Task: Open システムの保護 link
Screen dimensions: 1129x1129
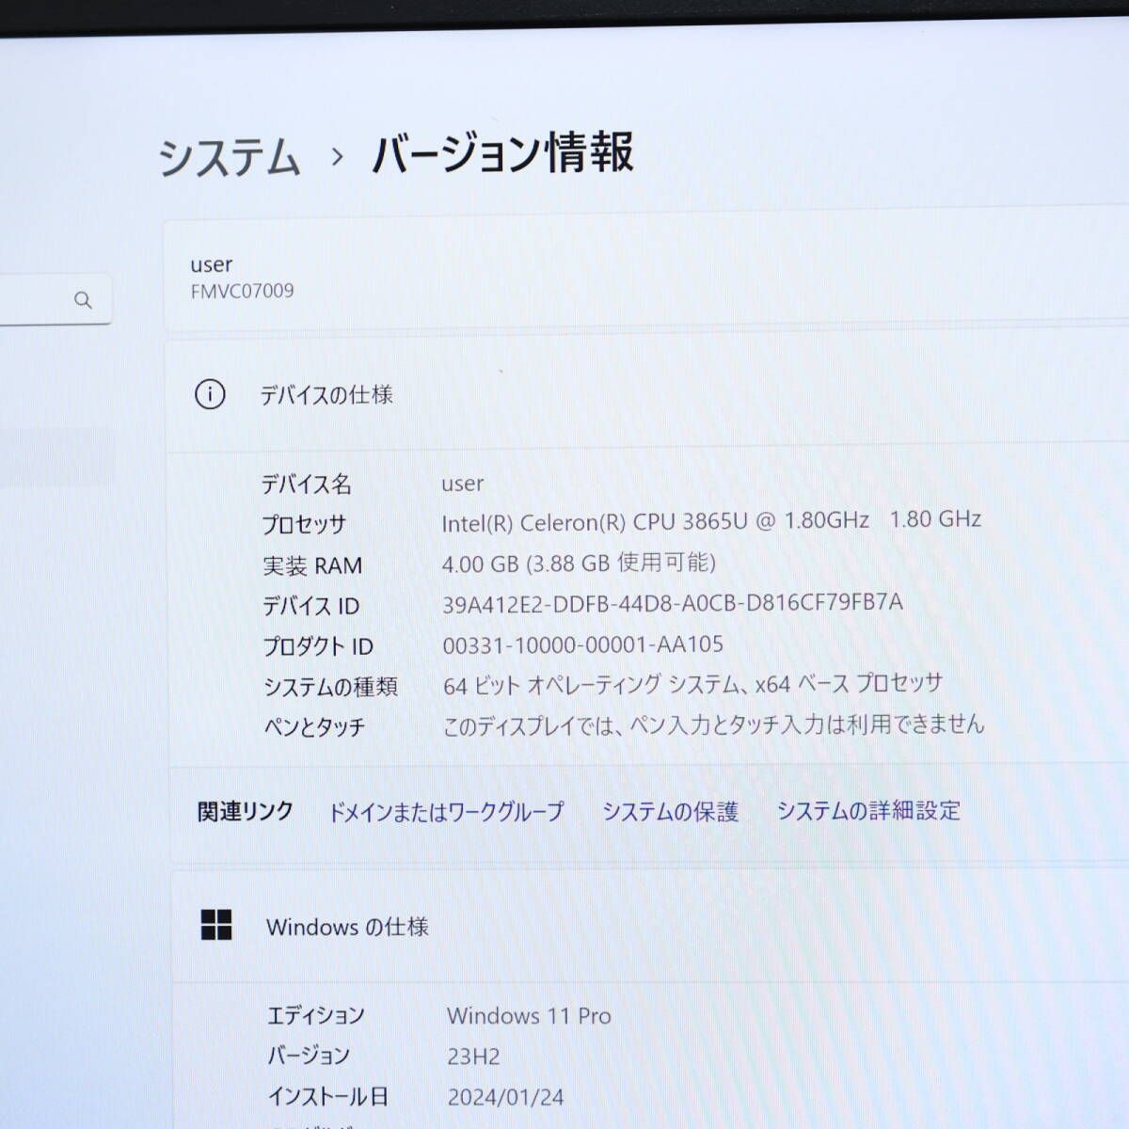Action: point(670,811)
